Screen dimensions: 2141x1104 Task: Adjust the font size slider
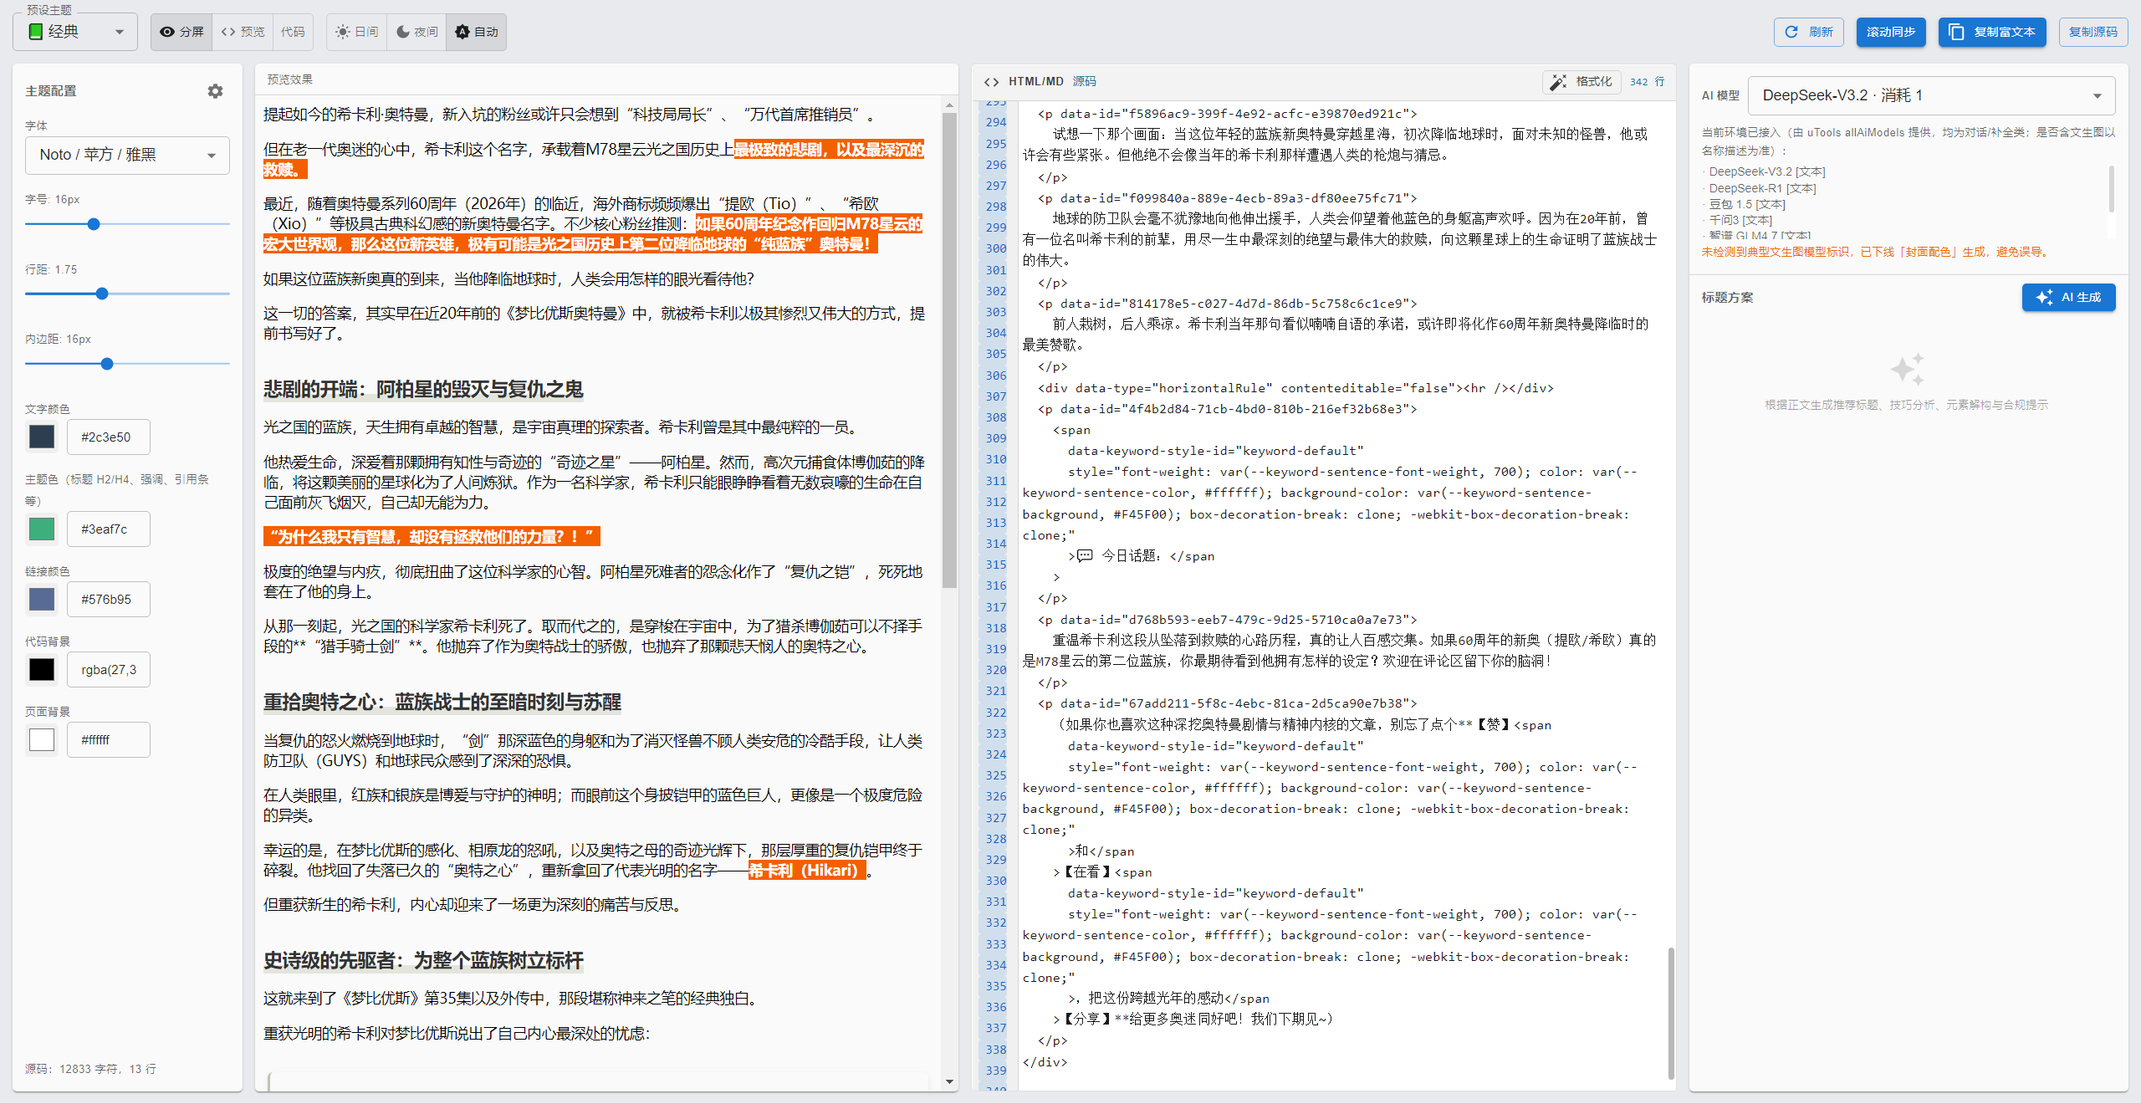(x=94, y=224)
